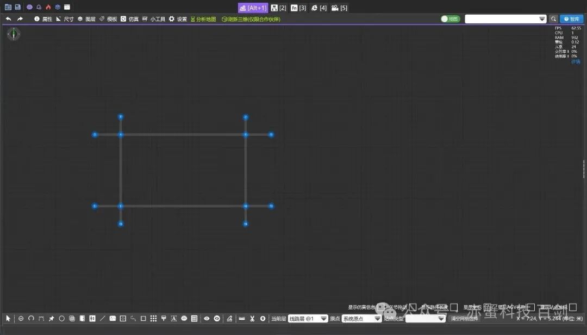Image resolution: width=587 pixels, height=335 pixels.
Task: Select the pushpin tool in bottom toolbar
Action: [x=51, y=319]
